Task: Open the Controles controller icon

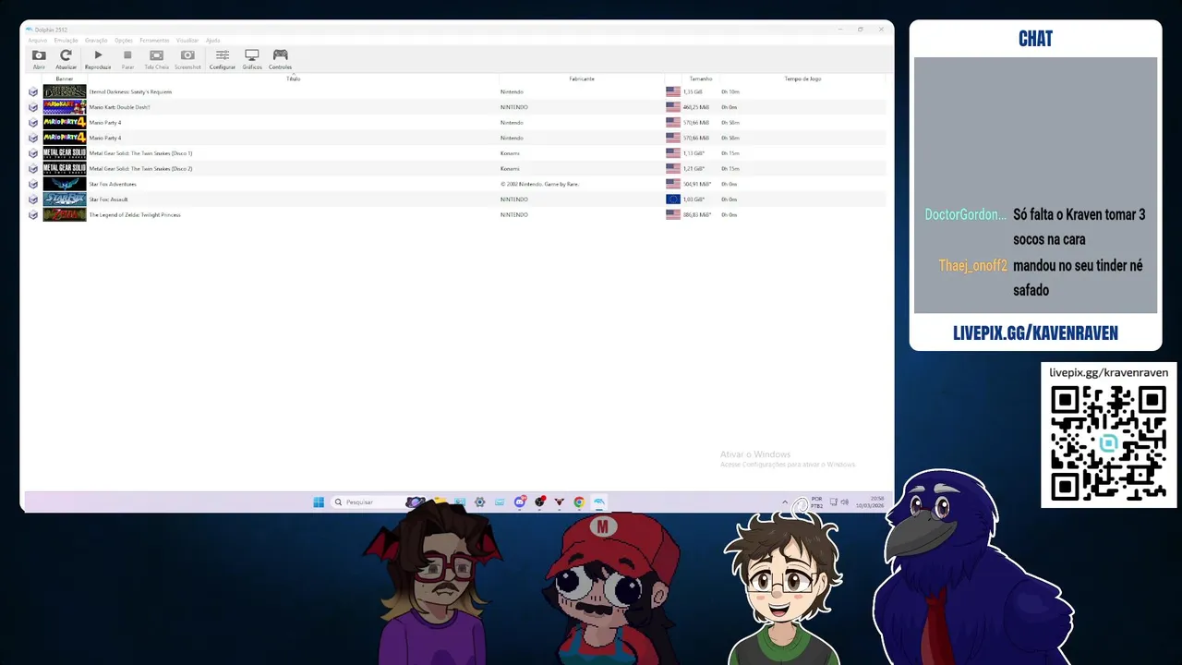Action: 280,59
